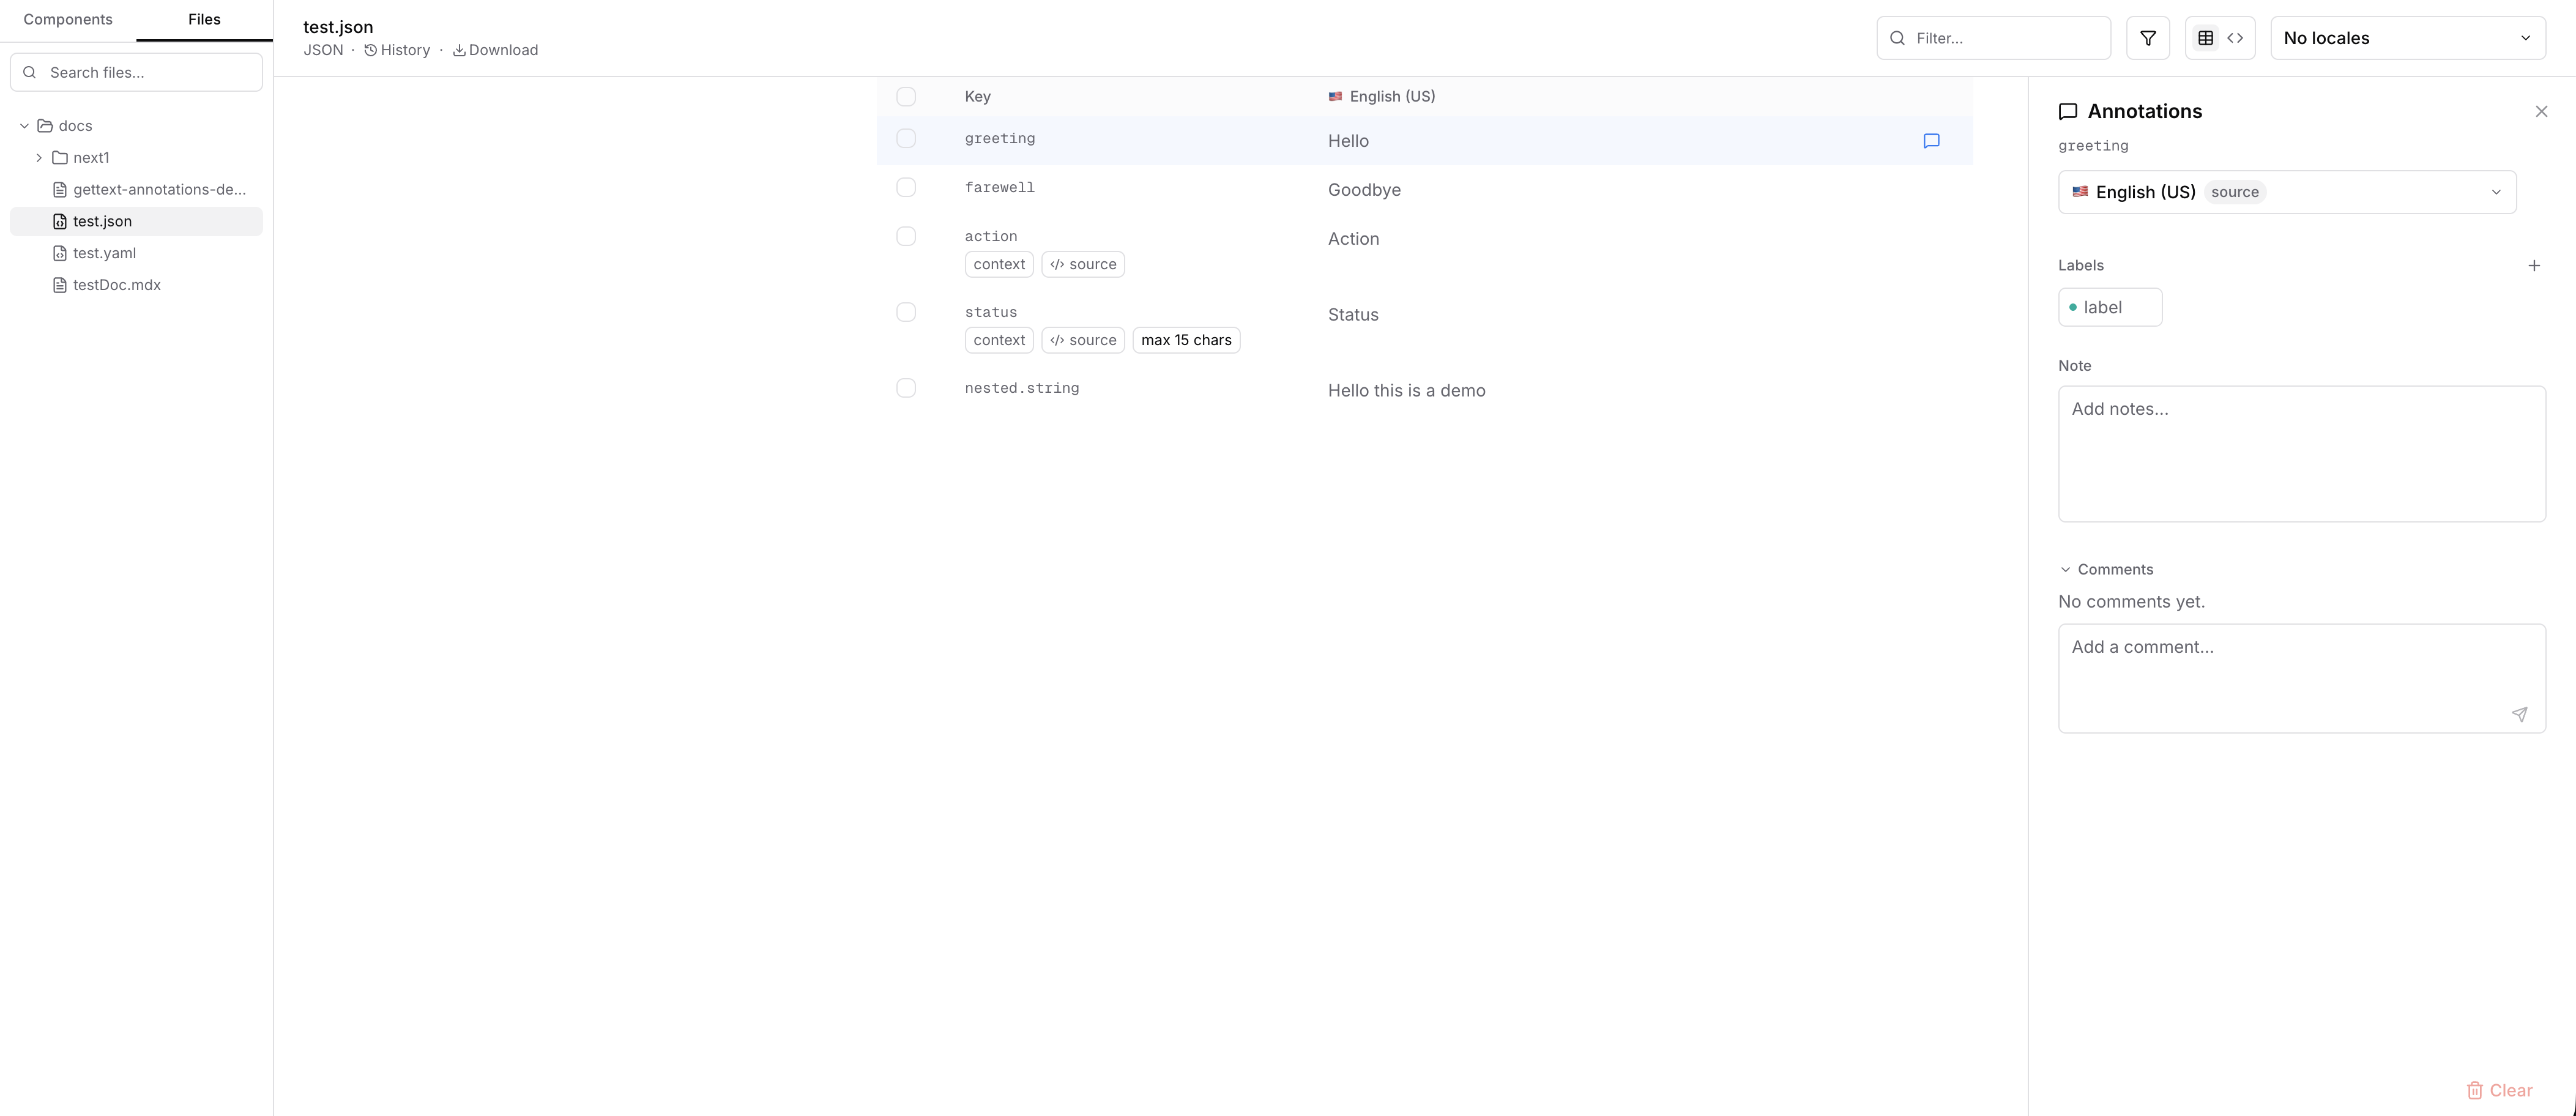Click the Hello translation cell
The image size is (2576, 1116).
1348,141
